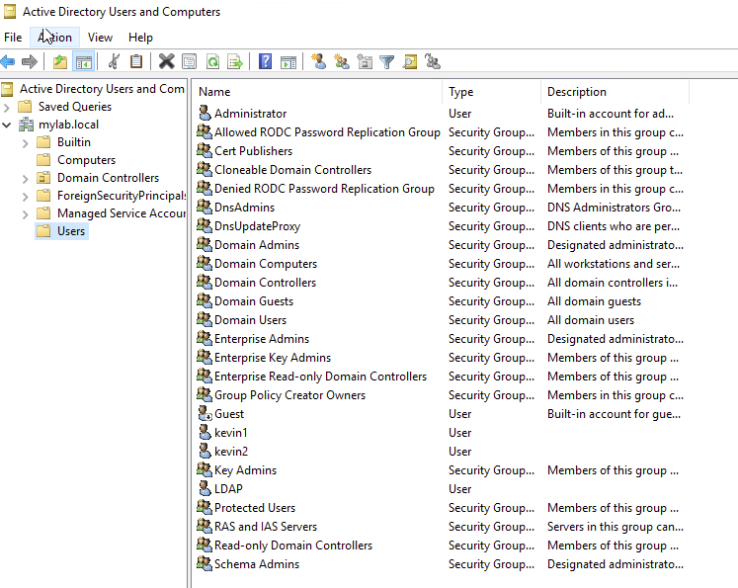The image size is (738, 588).
Task: Click the Find objects toolbar icon
Action: coord(410,61)
